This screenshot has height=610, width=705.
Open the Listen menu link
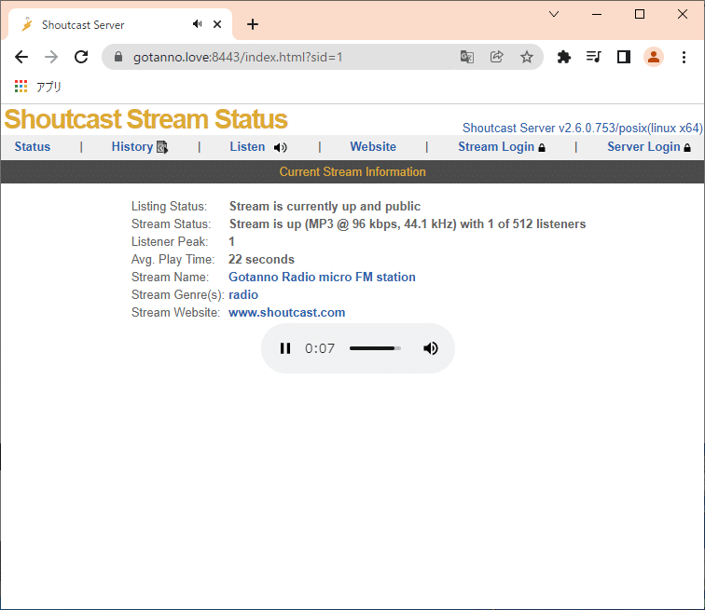(247, 146)
